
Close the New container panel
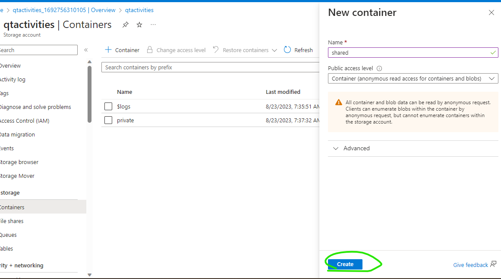(492, 12)
